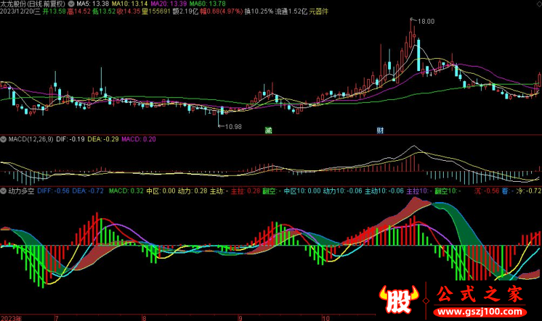
Task: Click the 动力多空 indicator name
Action: [21, 191]
